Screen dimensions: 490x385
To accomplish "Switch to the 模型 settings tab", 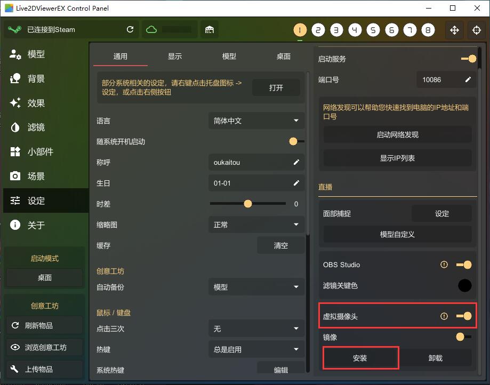I will [229, 56].
